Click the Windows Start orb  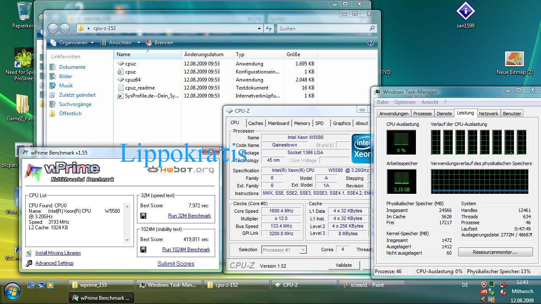(12, 291)
